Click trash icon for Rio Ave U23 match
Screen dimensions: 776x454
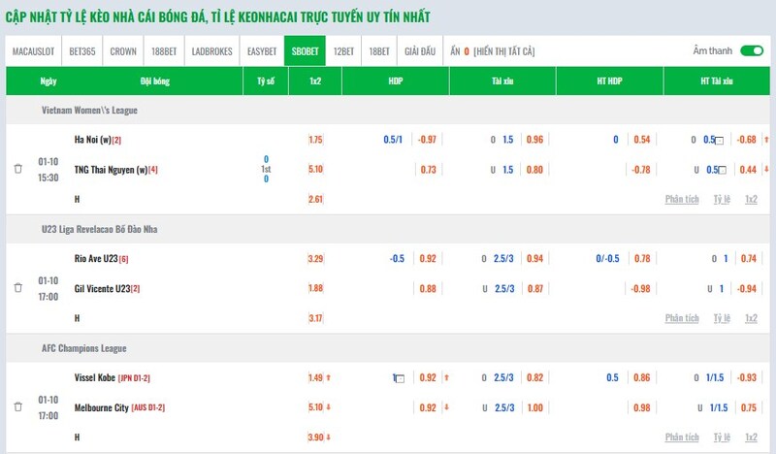(x=17, y=288)
